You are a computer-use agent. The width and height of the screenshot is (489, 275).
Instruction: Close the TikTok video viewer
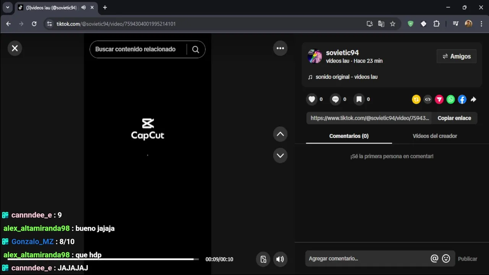(x=15, y=48)
